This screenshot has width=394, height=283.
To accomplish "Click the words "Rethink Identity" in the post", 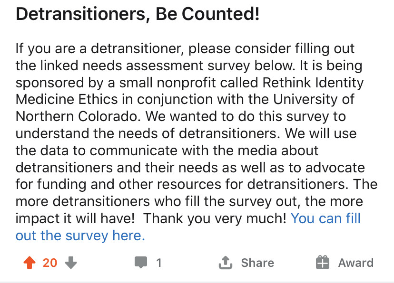I will 313,83.
